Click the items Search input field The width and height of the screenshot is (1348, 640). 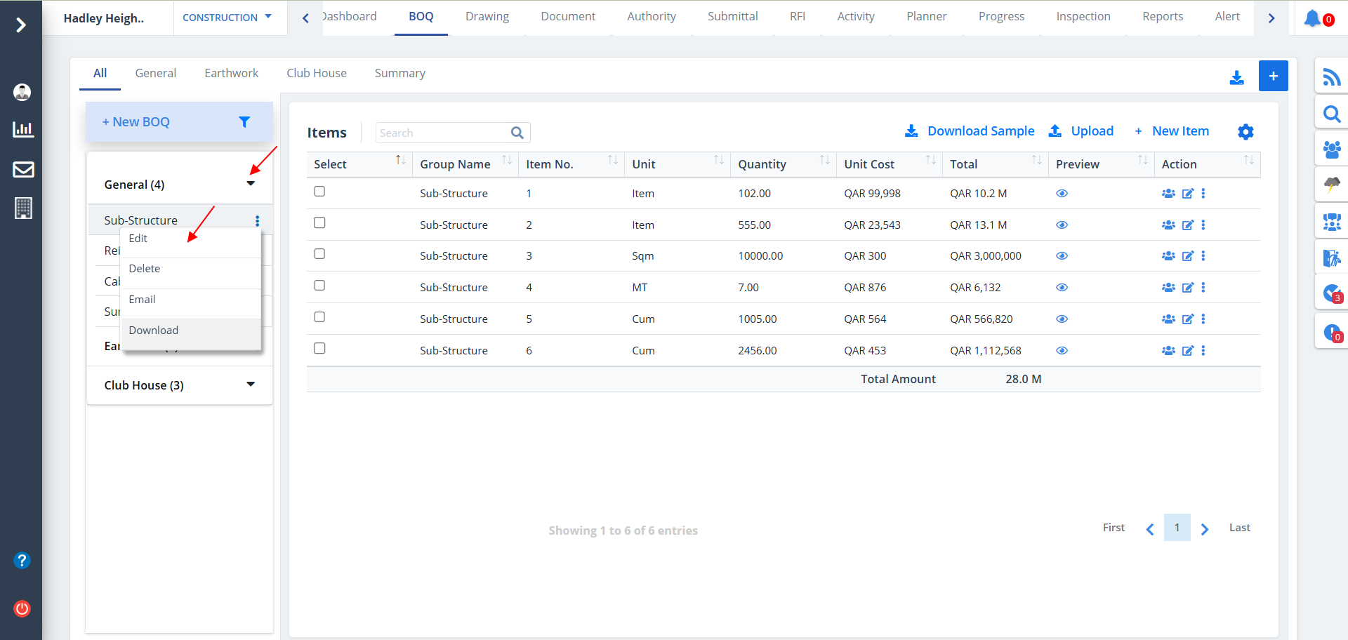click(x=442, y=133)
